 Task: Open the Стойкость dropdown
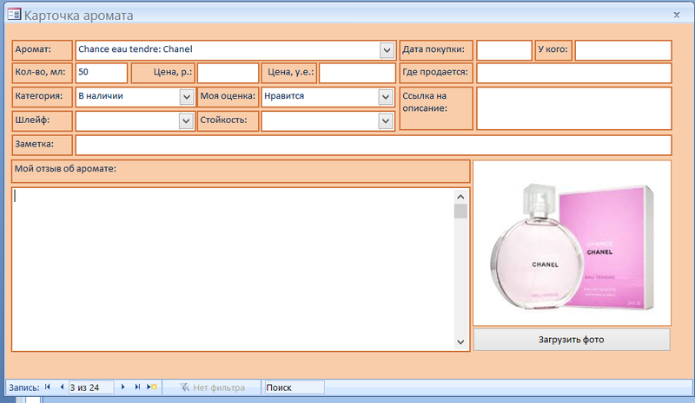[x=386, y=120]
